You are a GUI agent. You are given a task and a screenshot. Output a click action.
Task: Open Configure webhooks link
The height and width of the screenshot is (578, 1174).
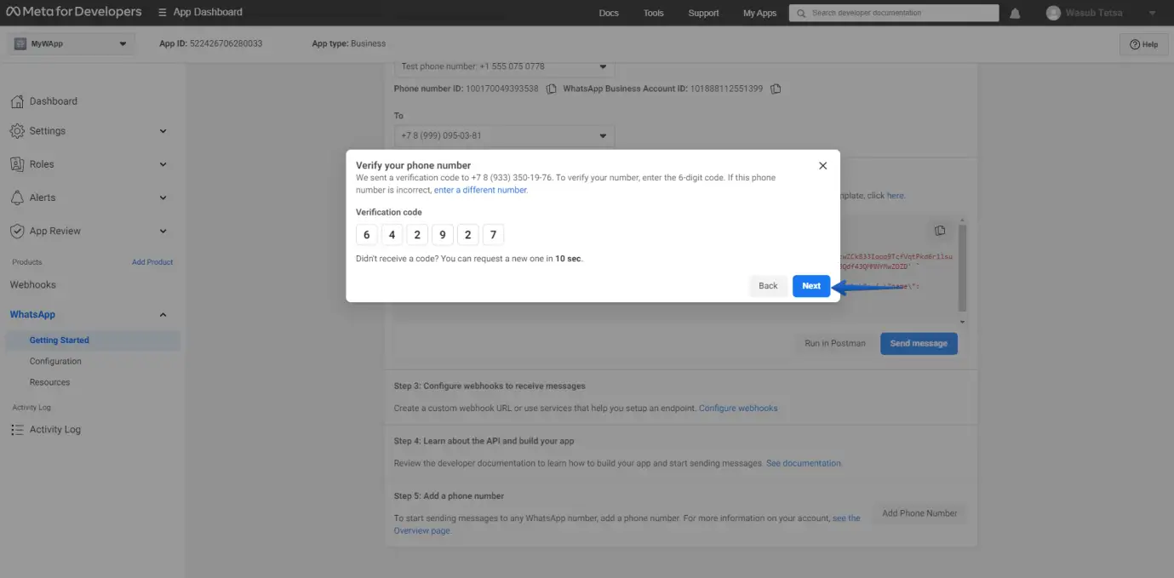(x=738, y=409)
